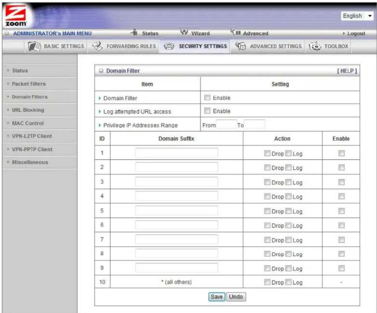This screenshot has height=313, width=377.
Task: Open VPN-PPTP Client in sidebar
Action: tap(32, 149)
